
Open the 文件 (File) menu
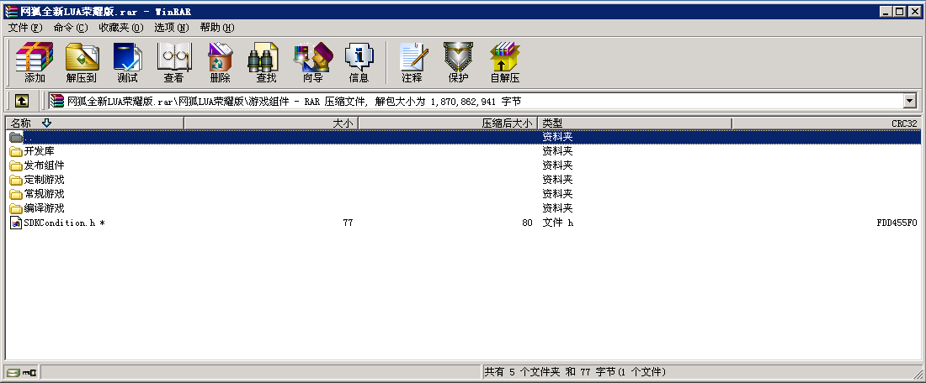click(24, 28)
